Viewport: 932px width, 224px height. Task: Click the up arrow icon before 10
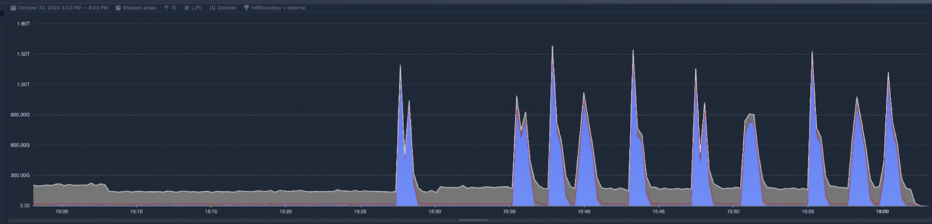point(167,8)
